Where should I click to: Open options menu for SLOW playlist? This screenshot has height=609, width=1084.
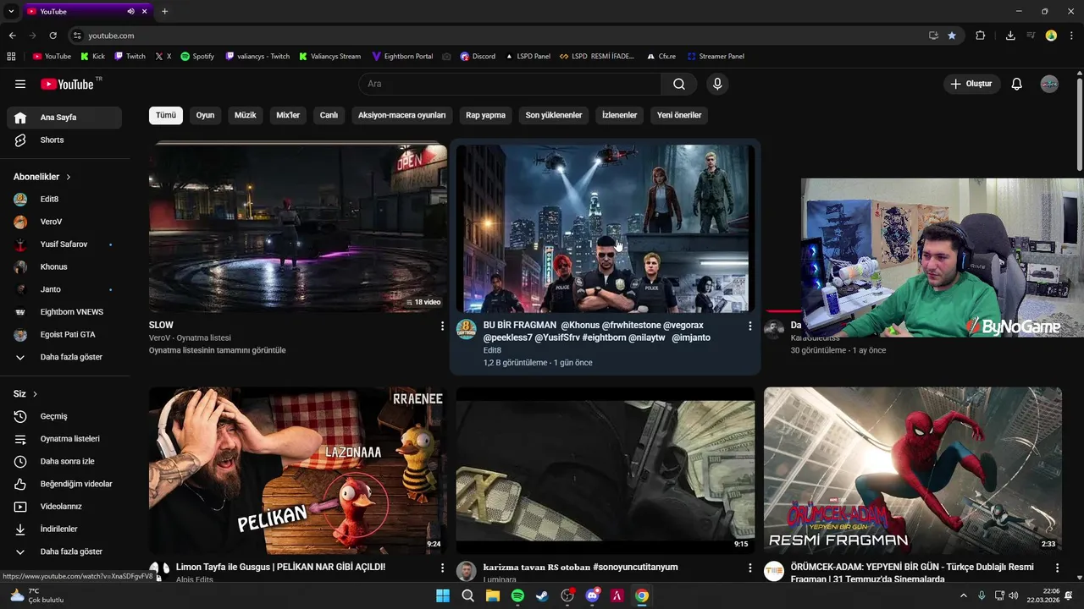click(x=442, y=326)
